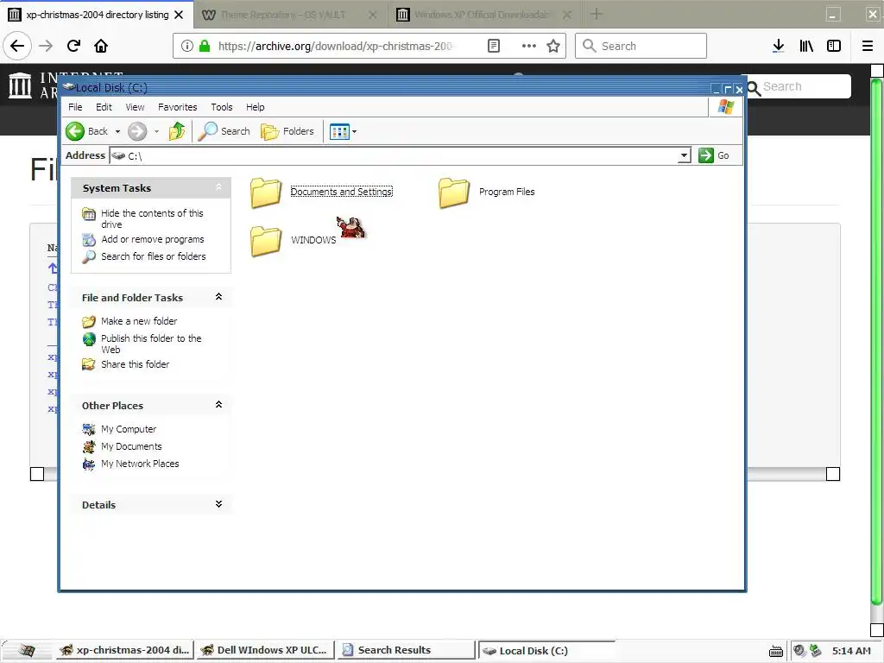Screen dimensions: 884x663
Task: Switch to xp-christmas-2004 taskbar button
Action: (x=124, y=650)
